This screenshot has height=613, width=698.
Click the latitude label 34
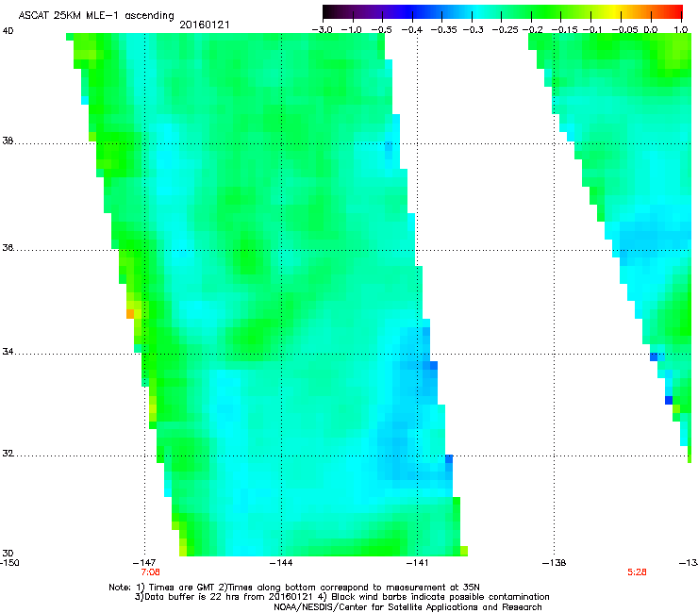point(8,352)
